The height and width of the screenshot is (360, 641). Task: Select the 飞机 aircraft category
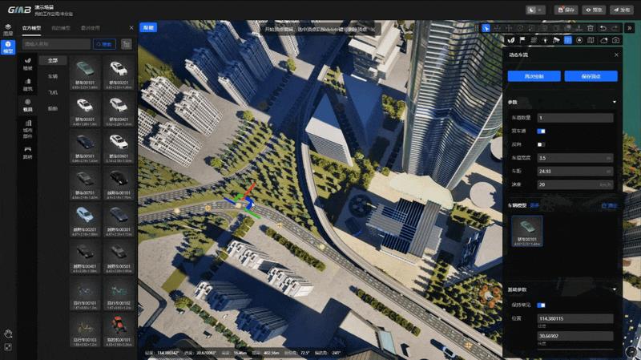click(x=53, y=92)
